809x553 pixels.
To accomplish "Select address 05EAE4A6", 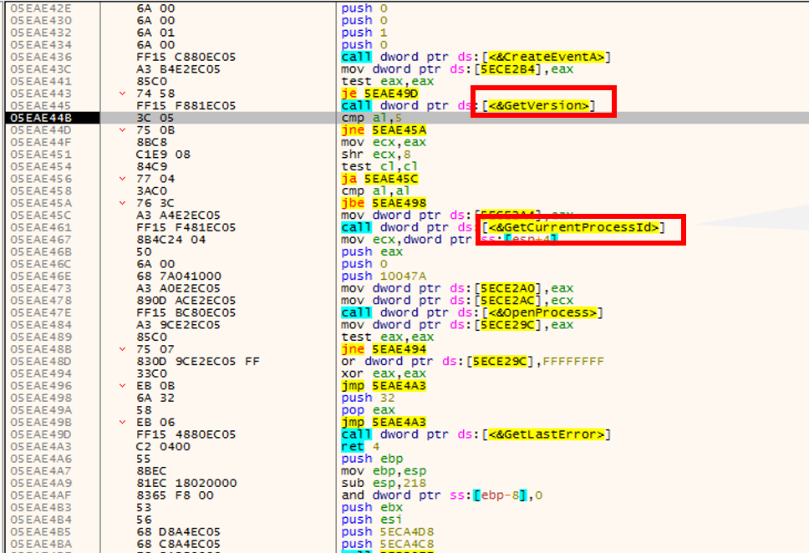I will coord(41,459).
